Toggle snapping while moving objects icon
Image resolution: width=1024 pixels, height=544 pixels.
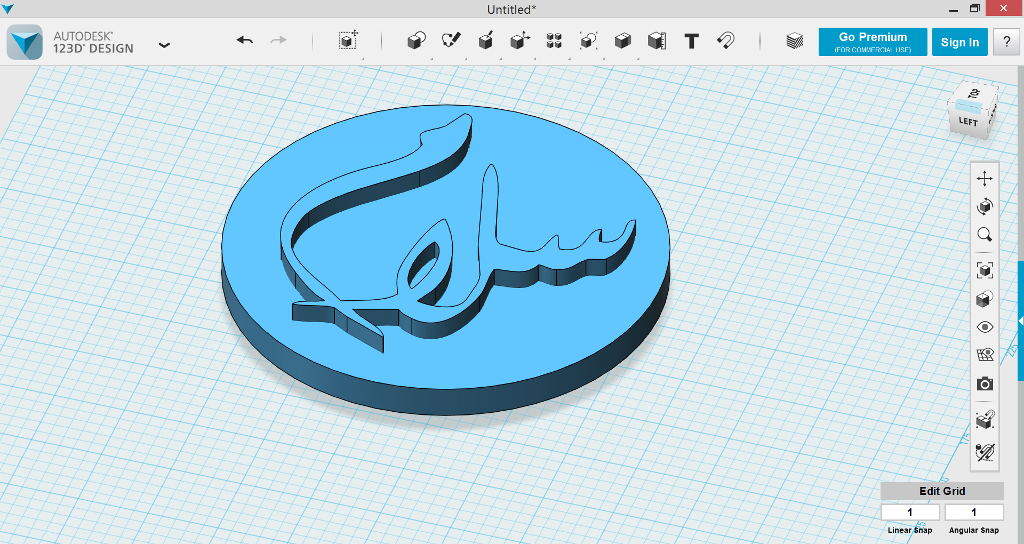tap(985, 420)
